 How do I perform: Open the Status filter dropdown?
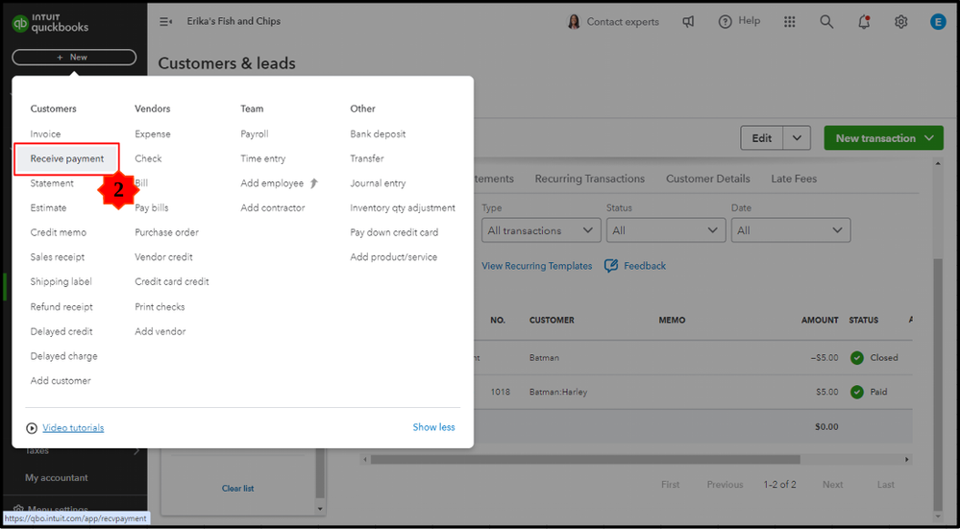[665, 230]
